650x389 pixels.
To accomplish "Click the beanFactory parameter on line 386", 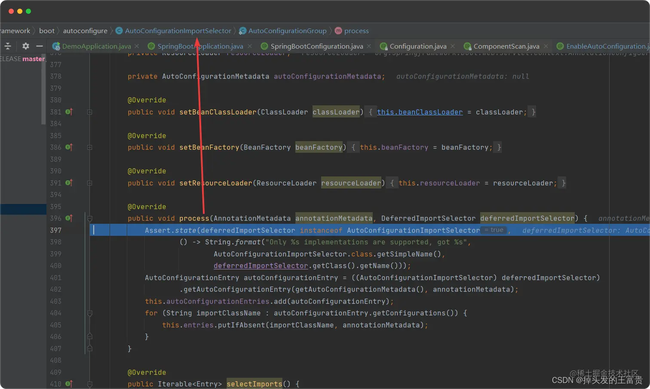I will tap(319, 147).
